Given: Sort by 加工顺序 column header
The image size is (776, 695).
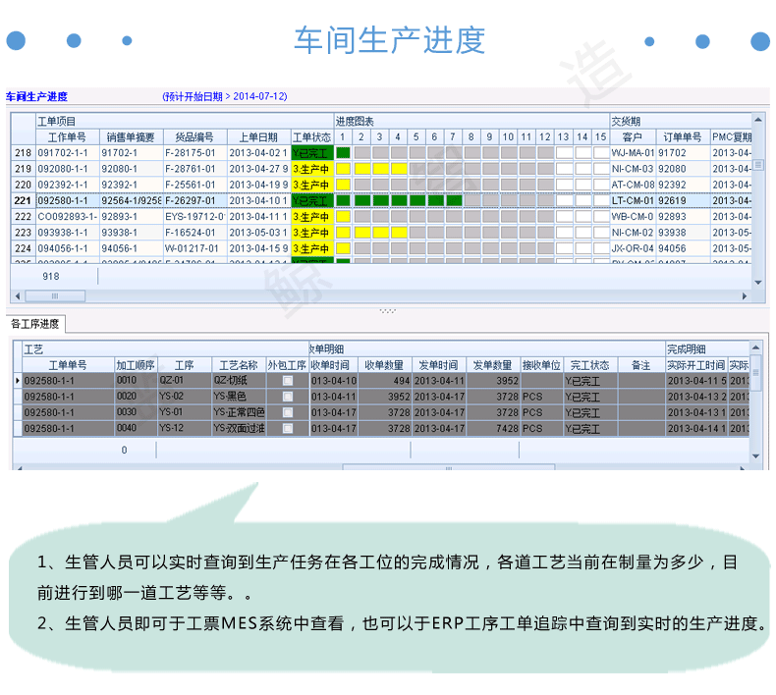Looking at the screenshot, I should (136, 365).
